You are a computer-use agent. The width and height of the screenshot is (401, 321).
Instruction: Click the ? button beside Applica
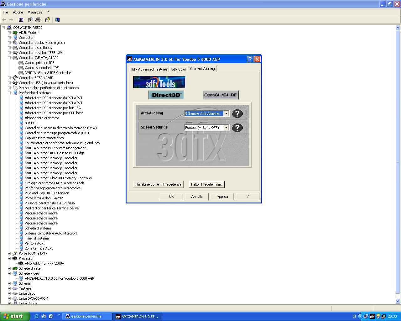247,197
